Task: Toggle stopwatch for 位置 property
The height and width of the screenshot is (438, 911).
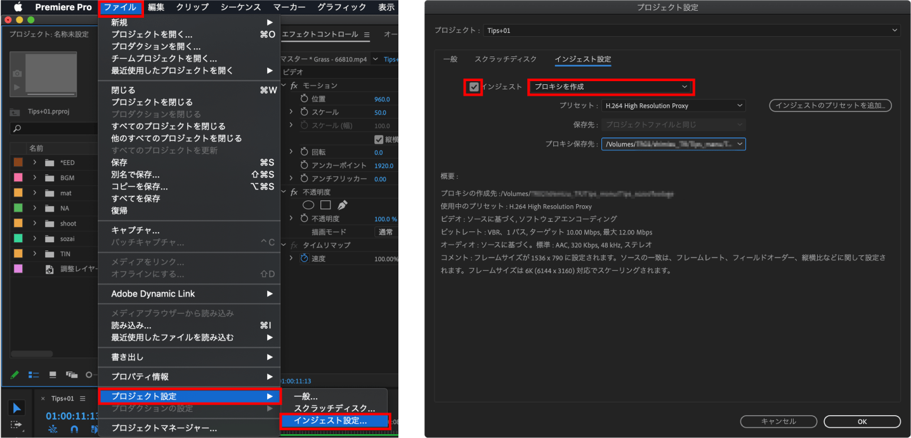Action: point(304,99)
